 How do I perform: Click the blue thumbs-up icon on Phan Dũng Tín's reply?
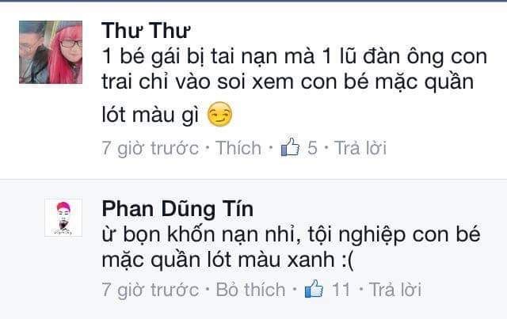(314, 289)
